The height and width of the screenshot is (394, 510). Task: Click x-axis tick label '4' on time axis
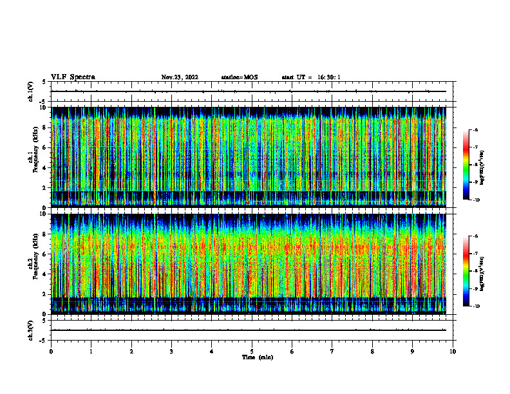(212, 352)
